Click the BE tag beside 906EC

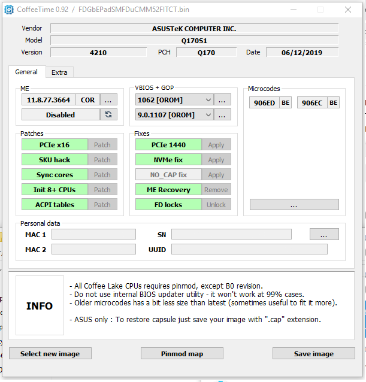tap(333, 102)
